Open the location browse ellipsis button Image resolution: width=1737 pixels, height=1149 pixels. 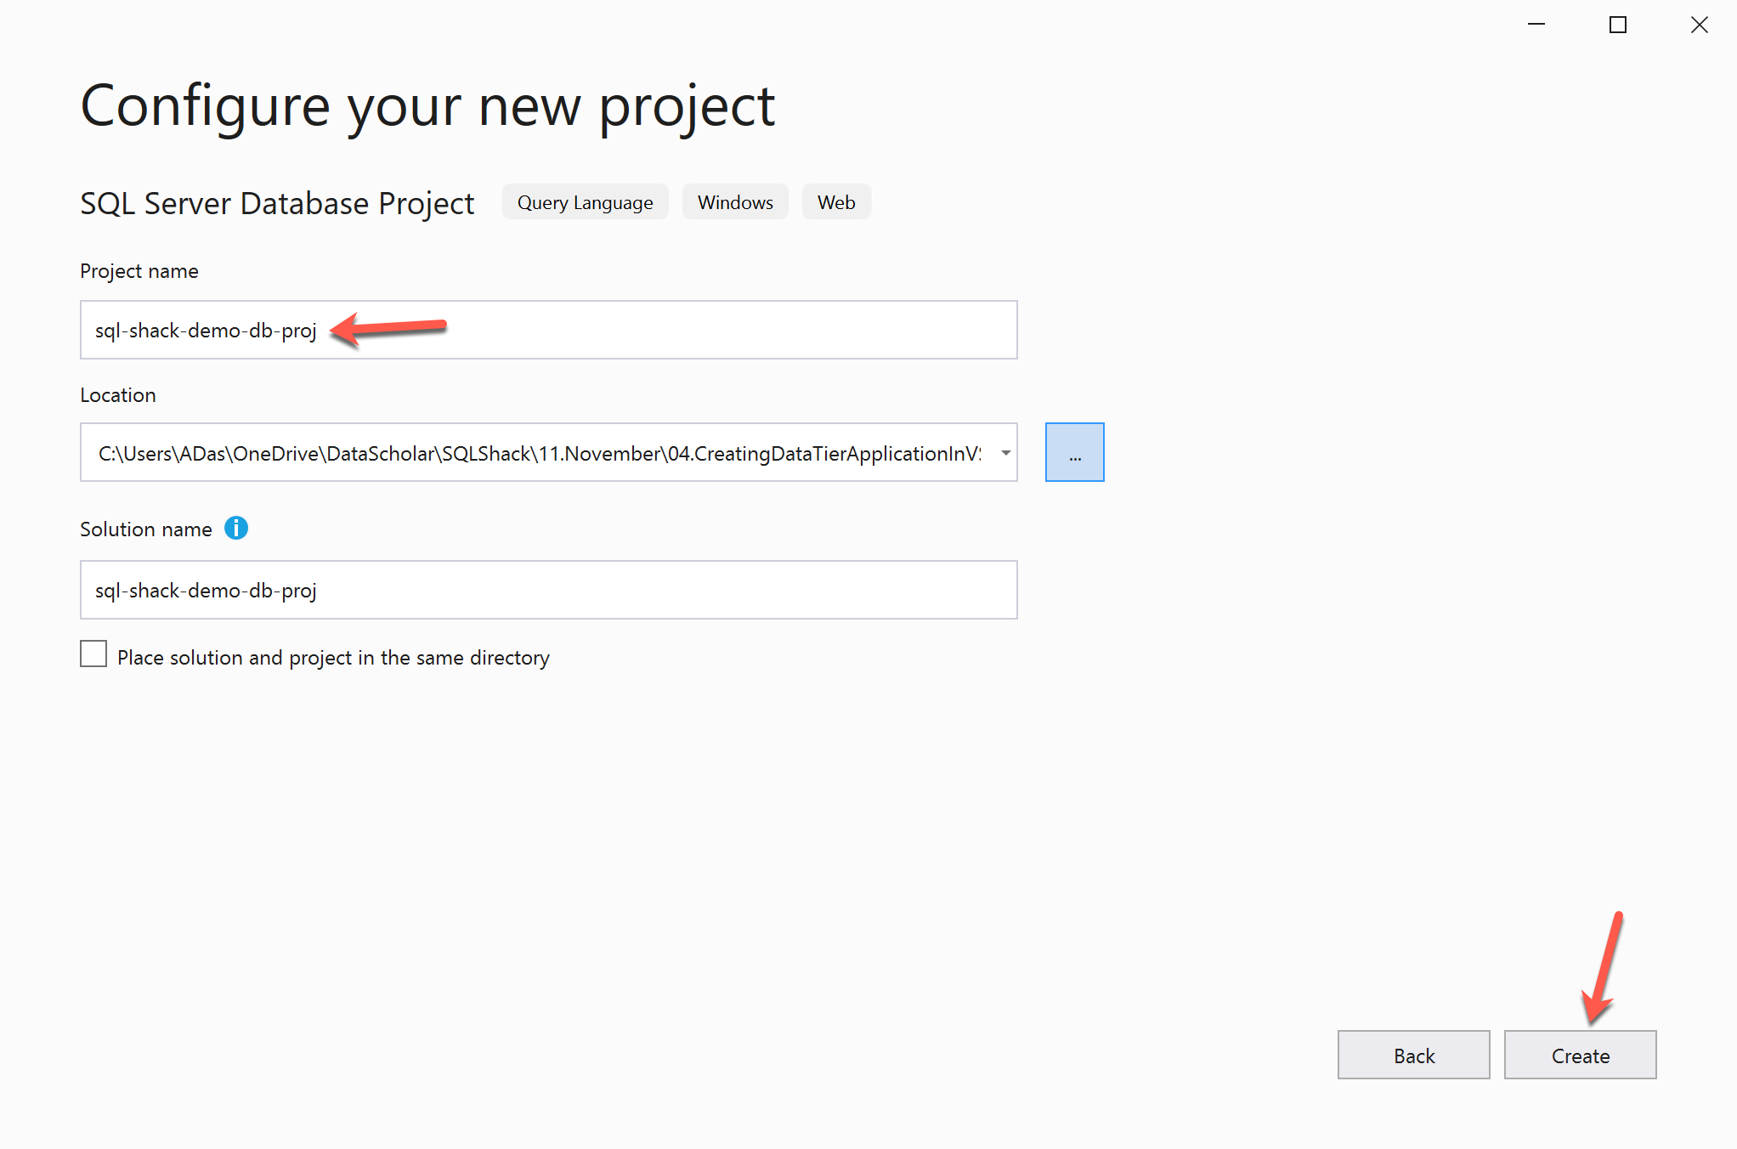coord(1074,453)
